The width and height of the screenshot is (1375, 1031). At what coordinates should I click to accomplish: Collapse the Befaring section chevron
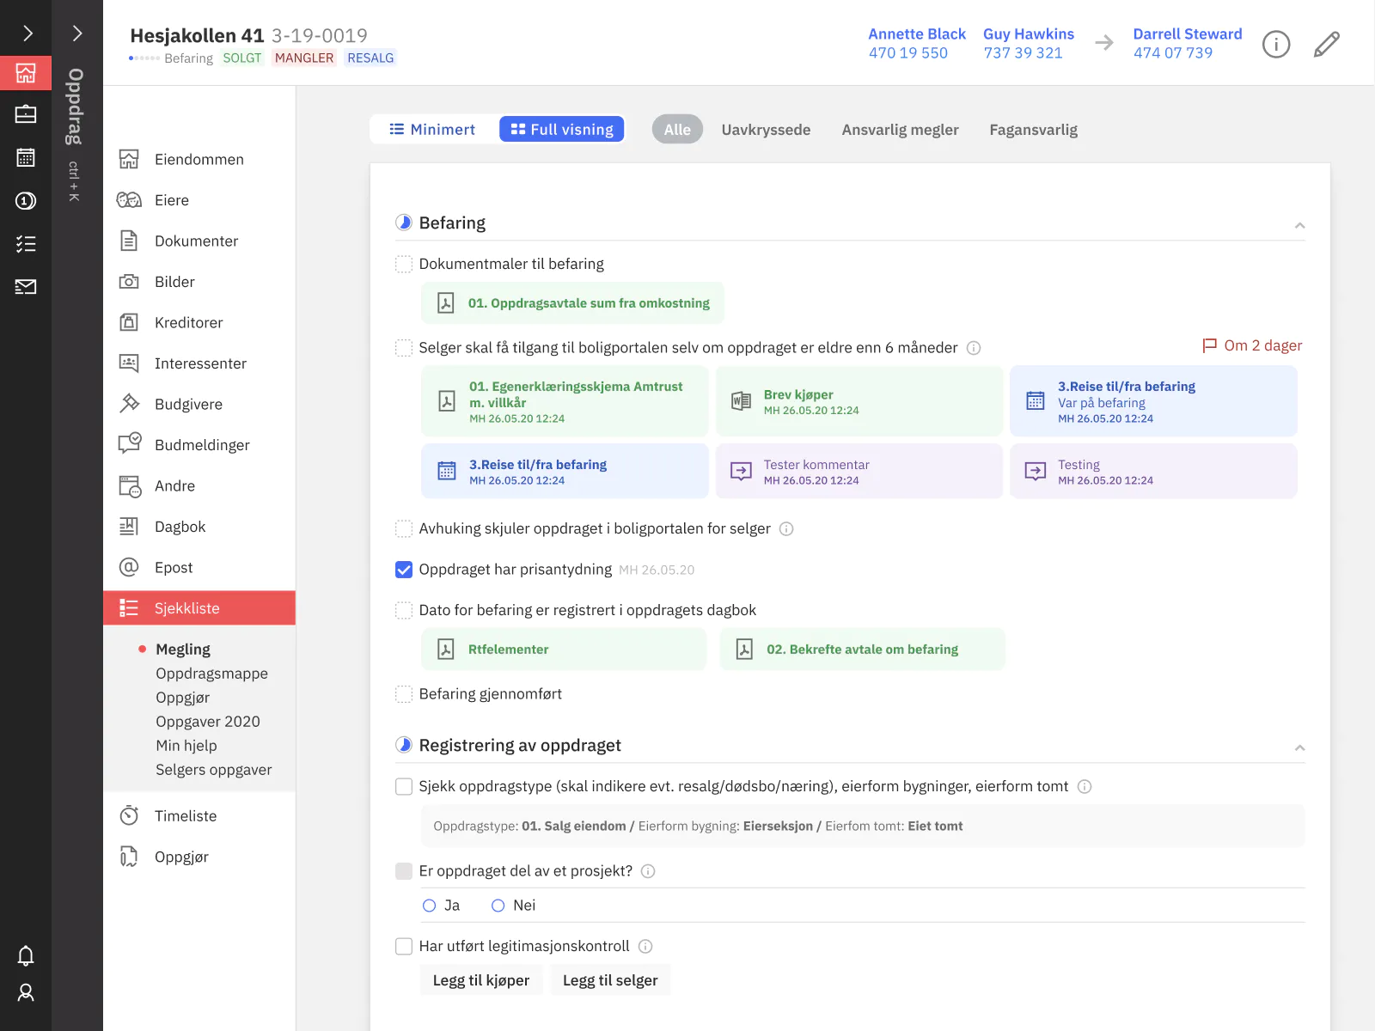point(1299,225)
